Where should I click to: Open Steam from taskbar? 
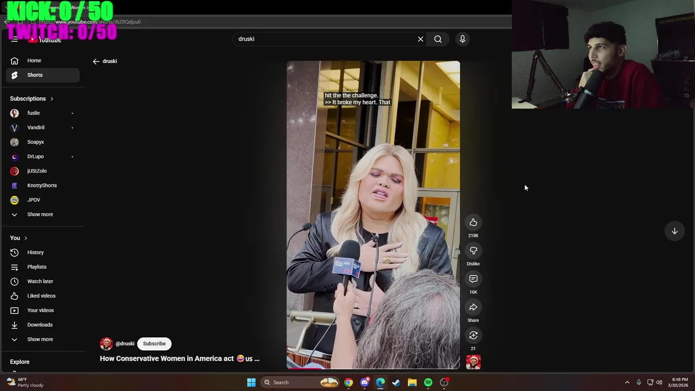tap(396, 382)
